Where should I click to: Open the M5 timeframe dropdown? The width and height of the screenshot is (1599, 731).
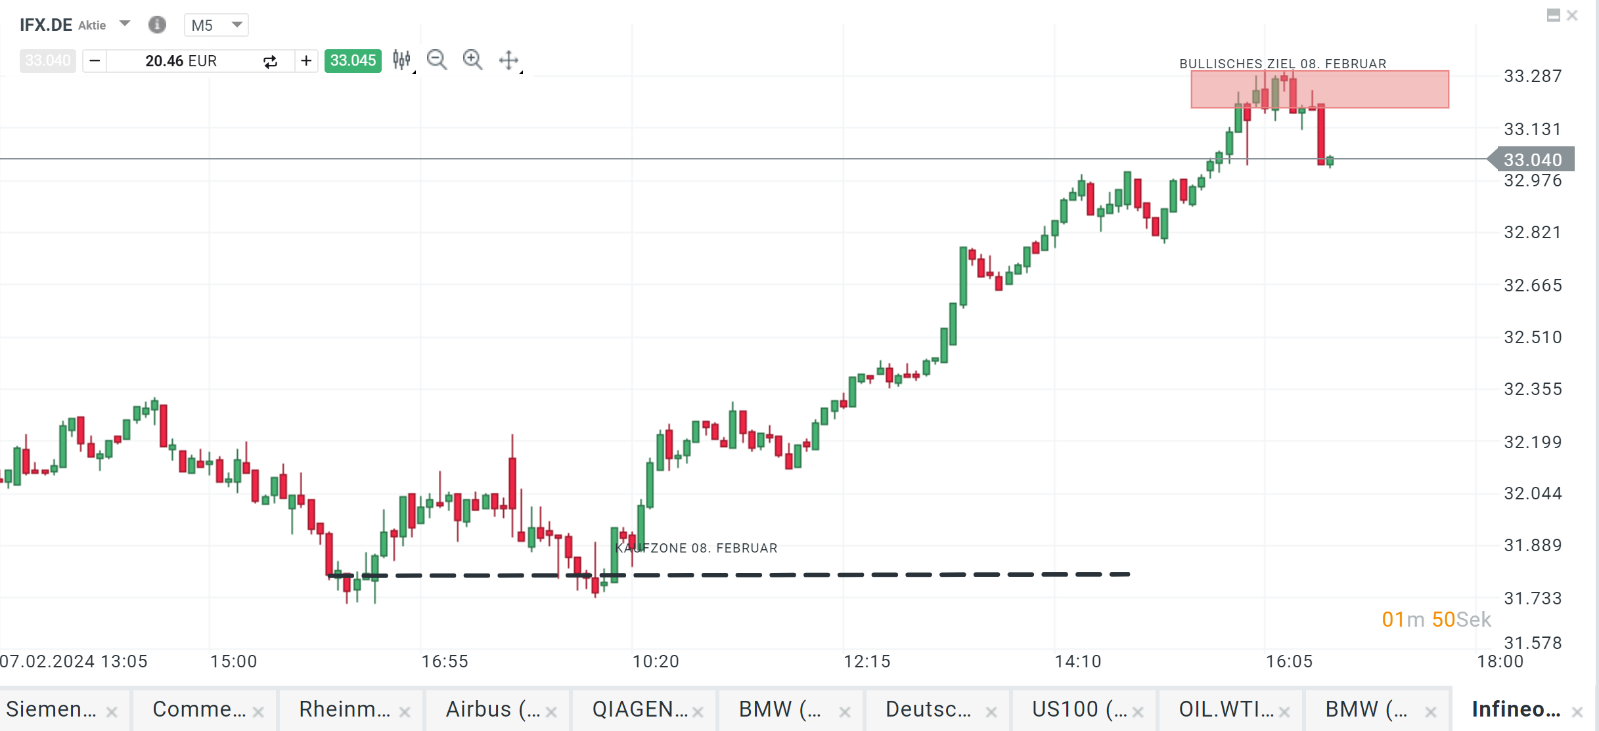(216, 25)
